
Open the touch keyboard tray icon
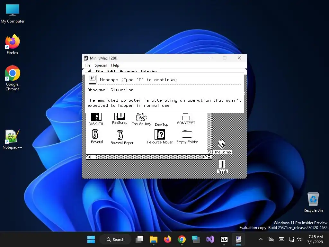coord(281,239)
